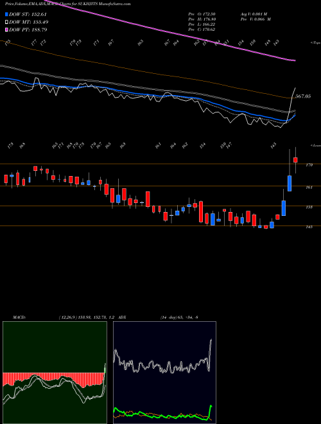
Task: Click the 'Pre H: 176.80' value
Action: coord(202,19)
